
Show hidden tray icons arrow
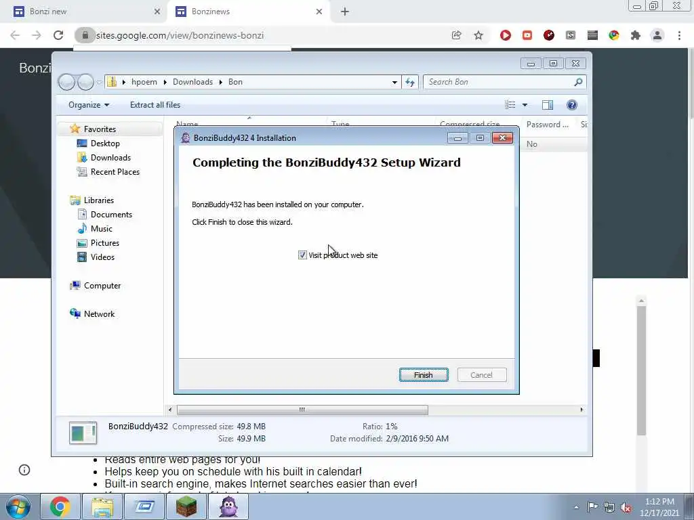pyautogui.click(x=576, y=507)
